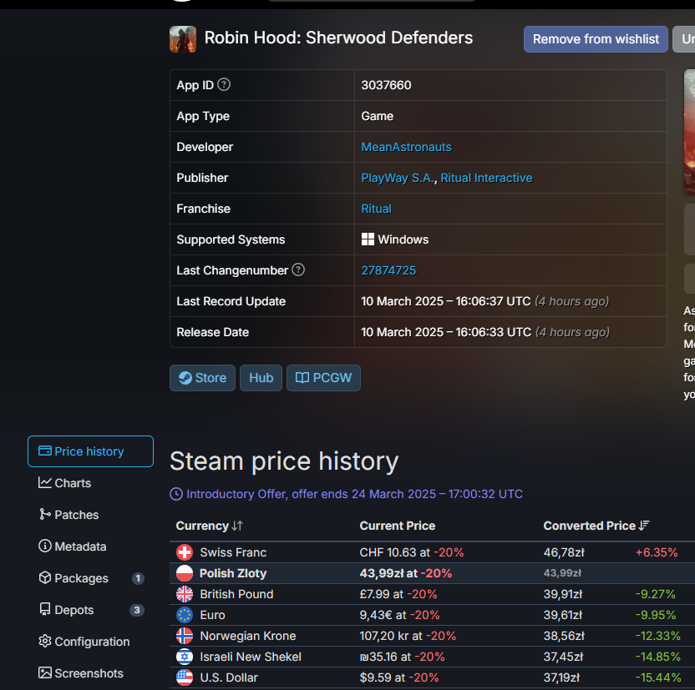This screenshot has width=695, height=690.
Task: Click the British flag icon
Action: click(185, 594)
